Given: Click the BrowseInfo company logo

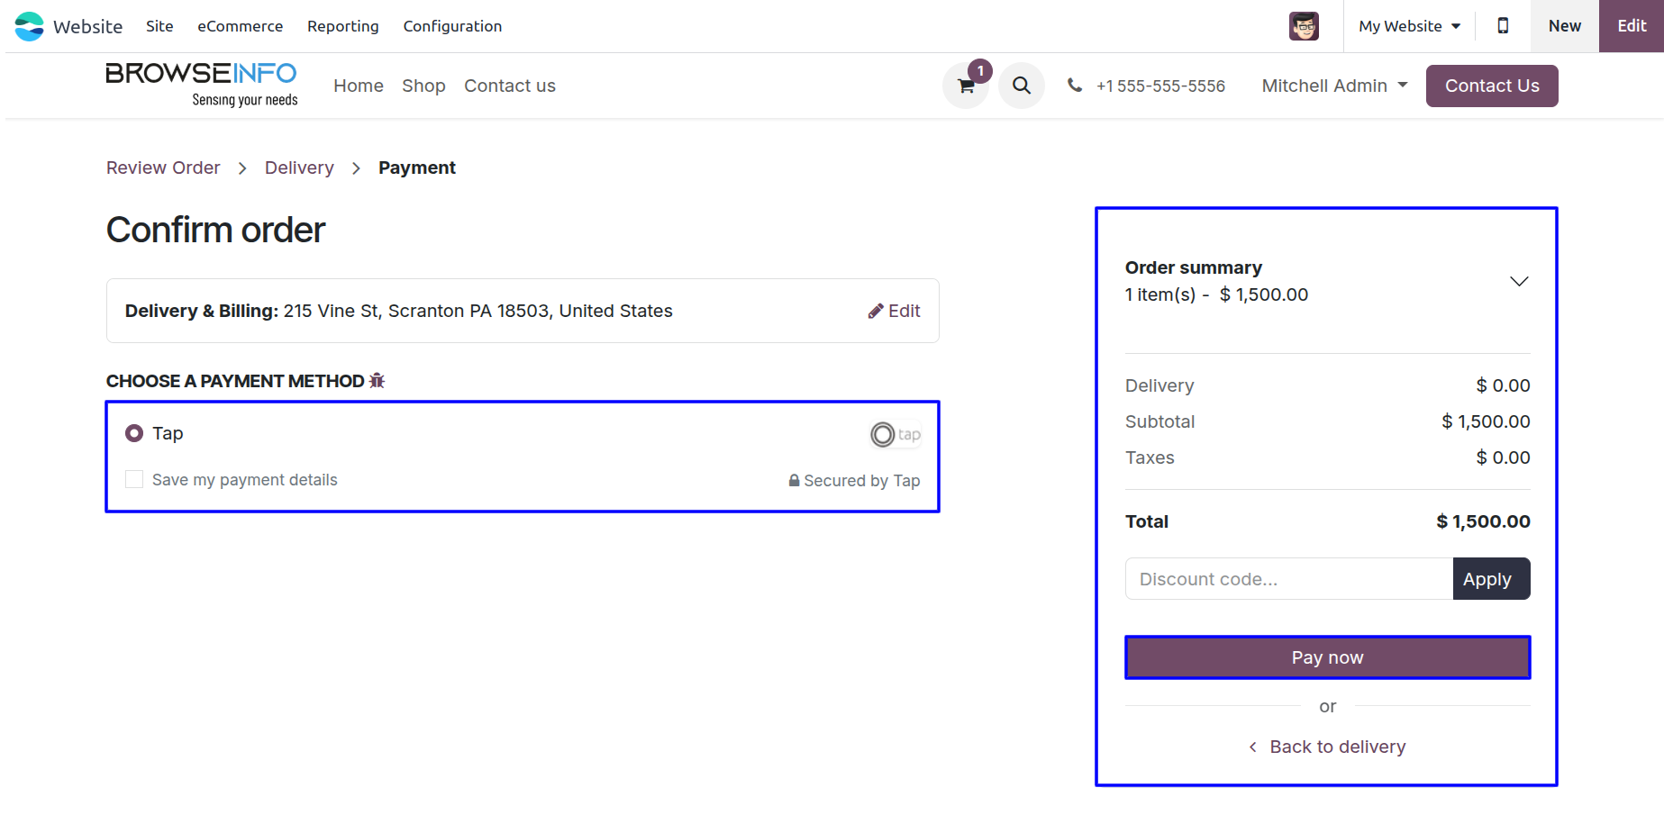Looking at the screenshot, I should 202,85.
